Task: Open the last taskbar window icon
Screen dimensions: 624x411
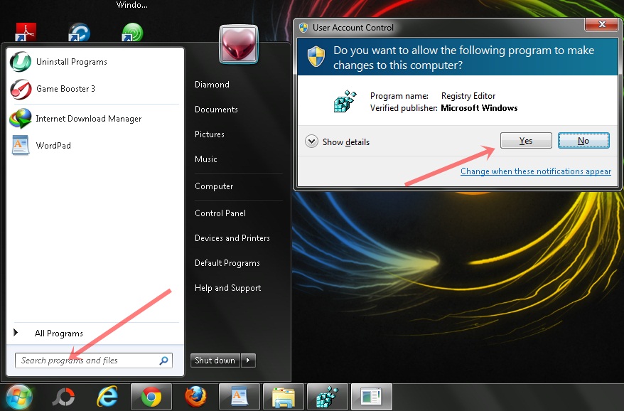Action: click(371, 397)
